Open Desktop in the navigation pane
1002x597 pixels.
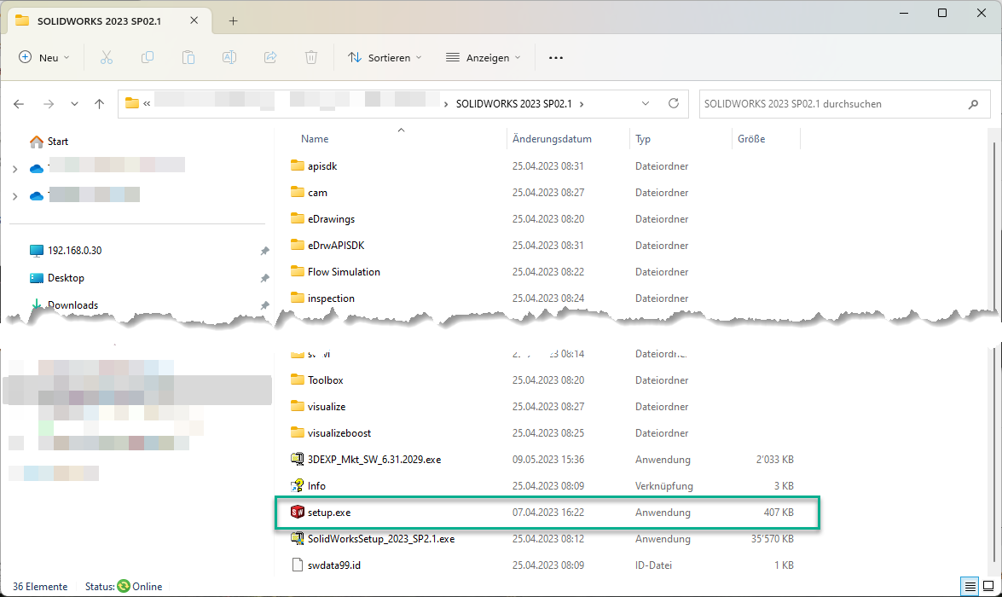[66, 277]
